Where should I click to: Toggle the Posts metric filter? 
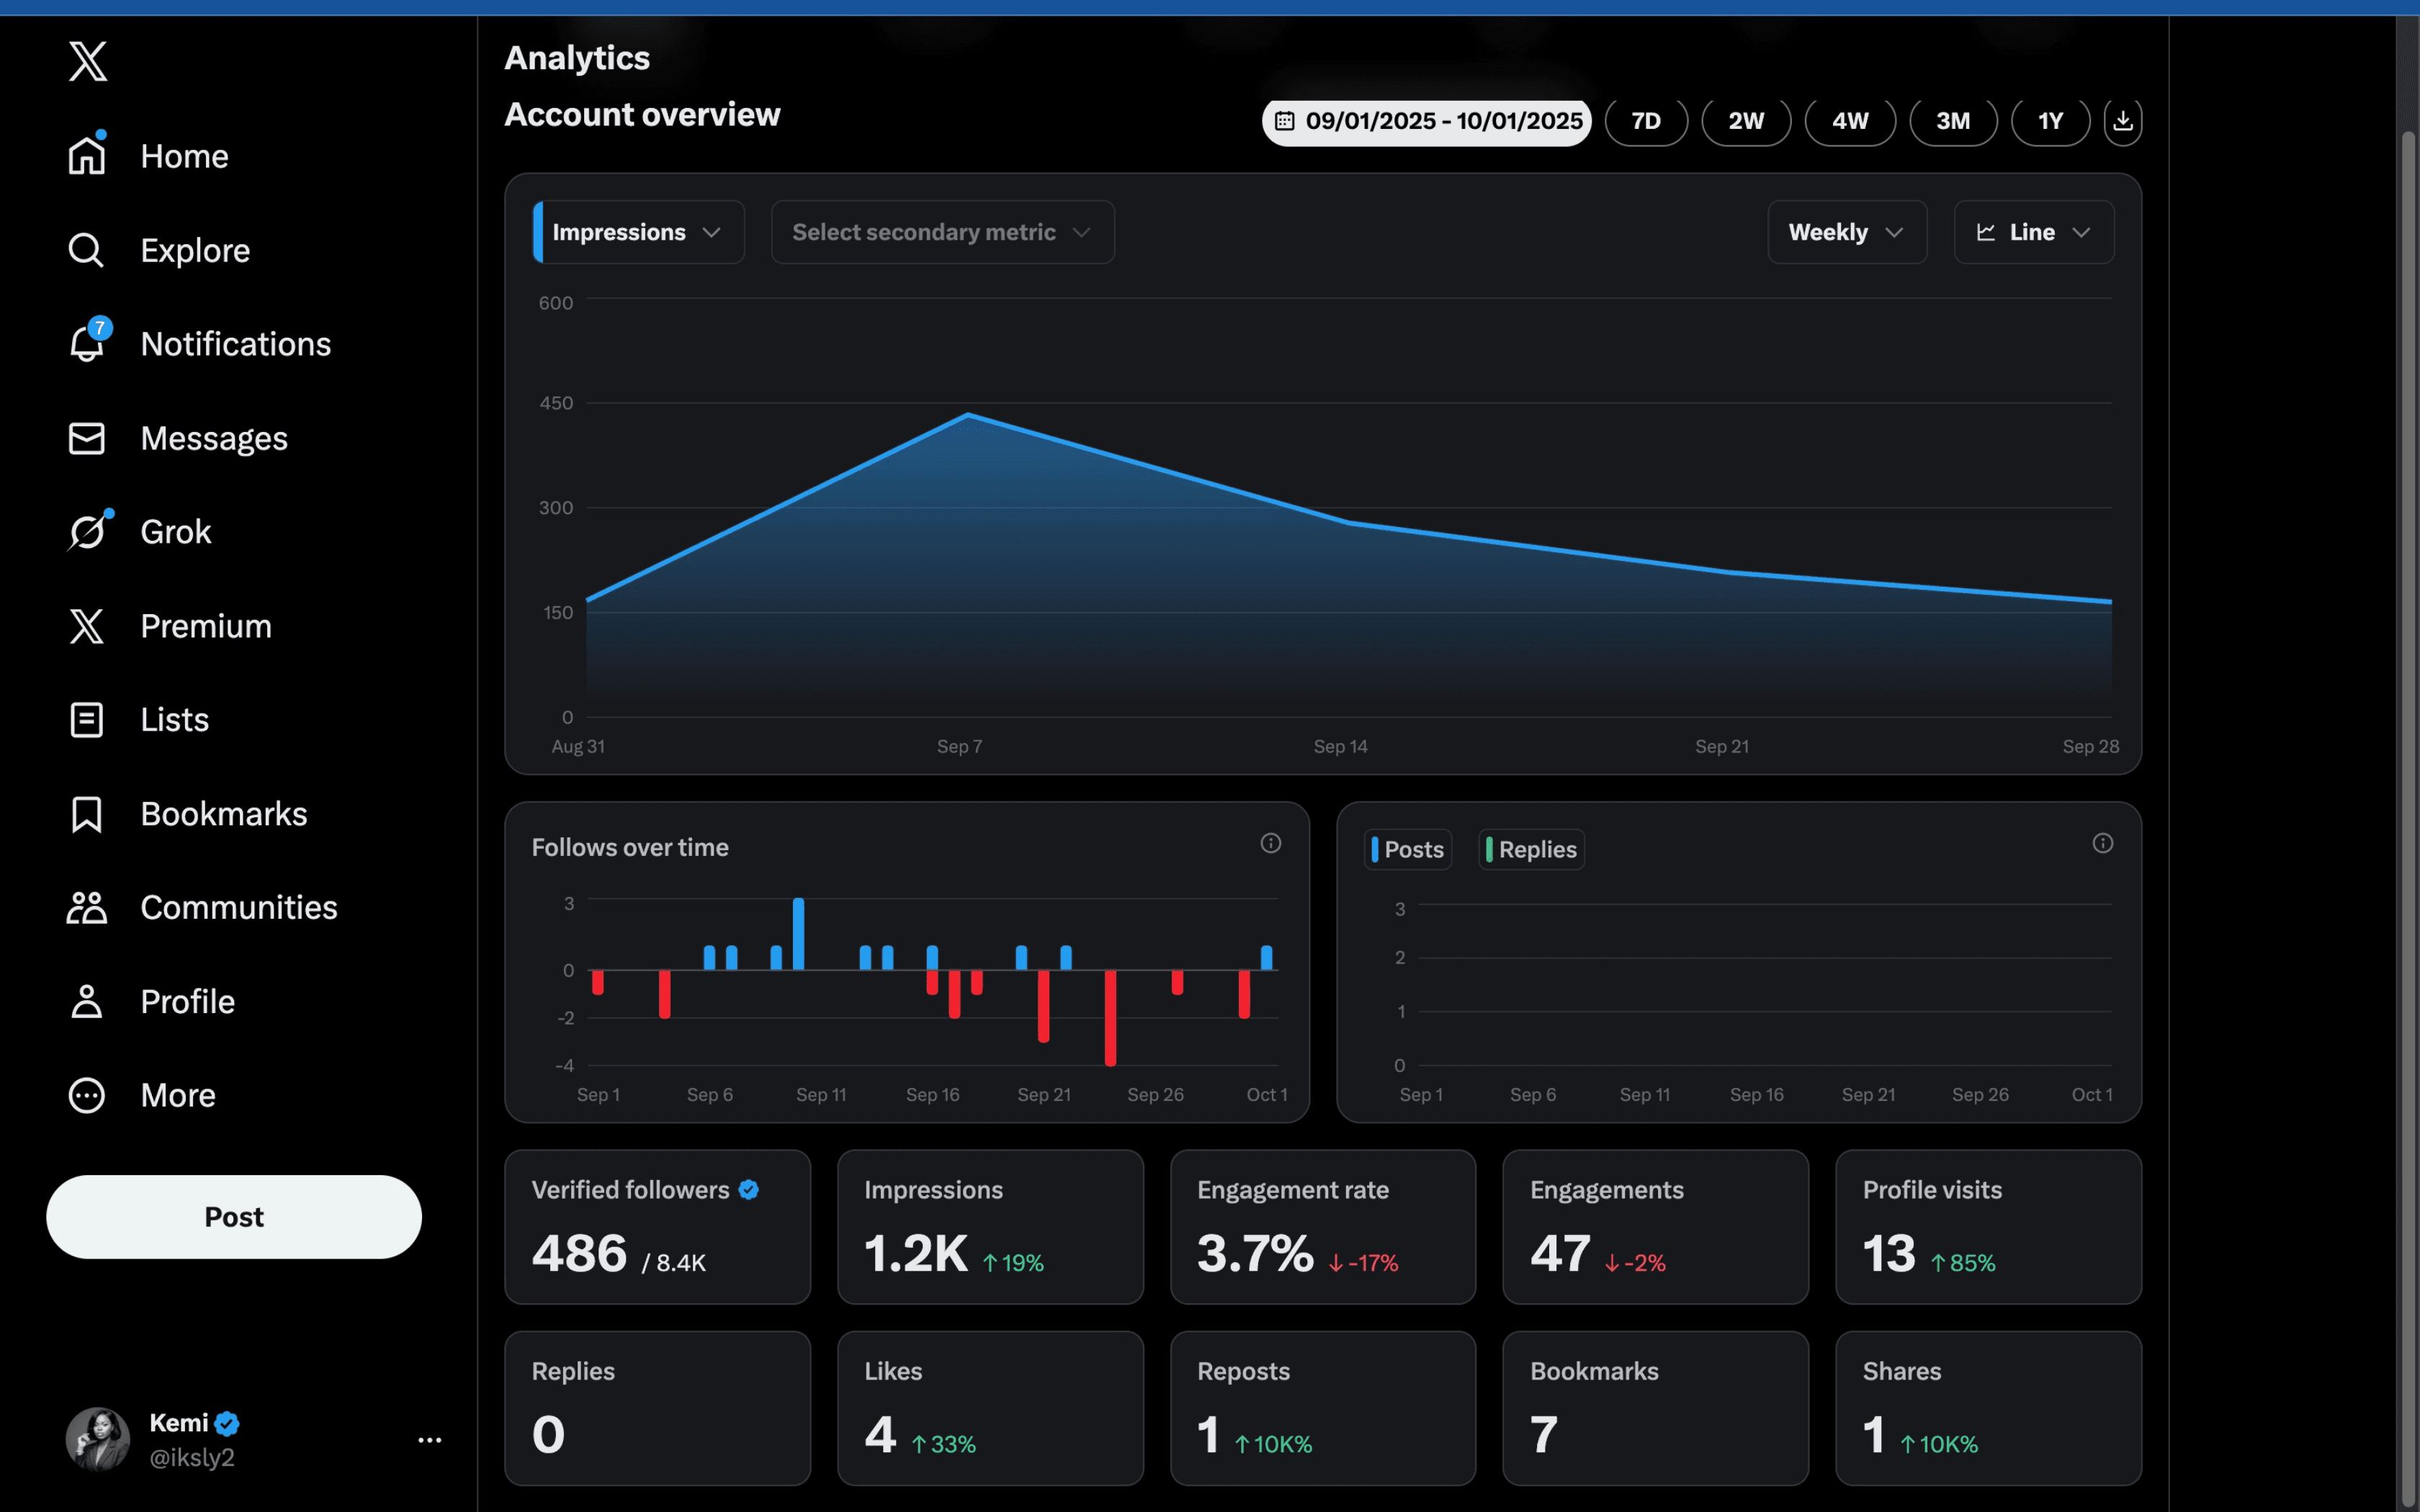[x=1407, y=849]
